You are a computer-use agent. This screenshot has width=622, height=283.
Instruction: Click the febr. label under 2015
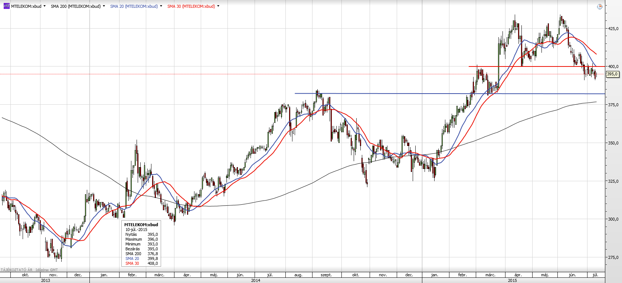(x=462, y=275)
